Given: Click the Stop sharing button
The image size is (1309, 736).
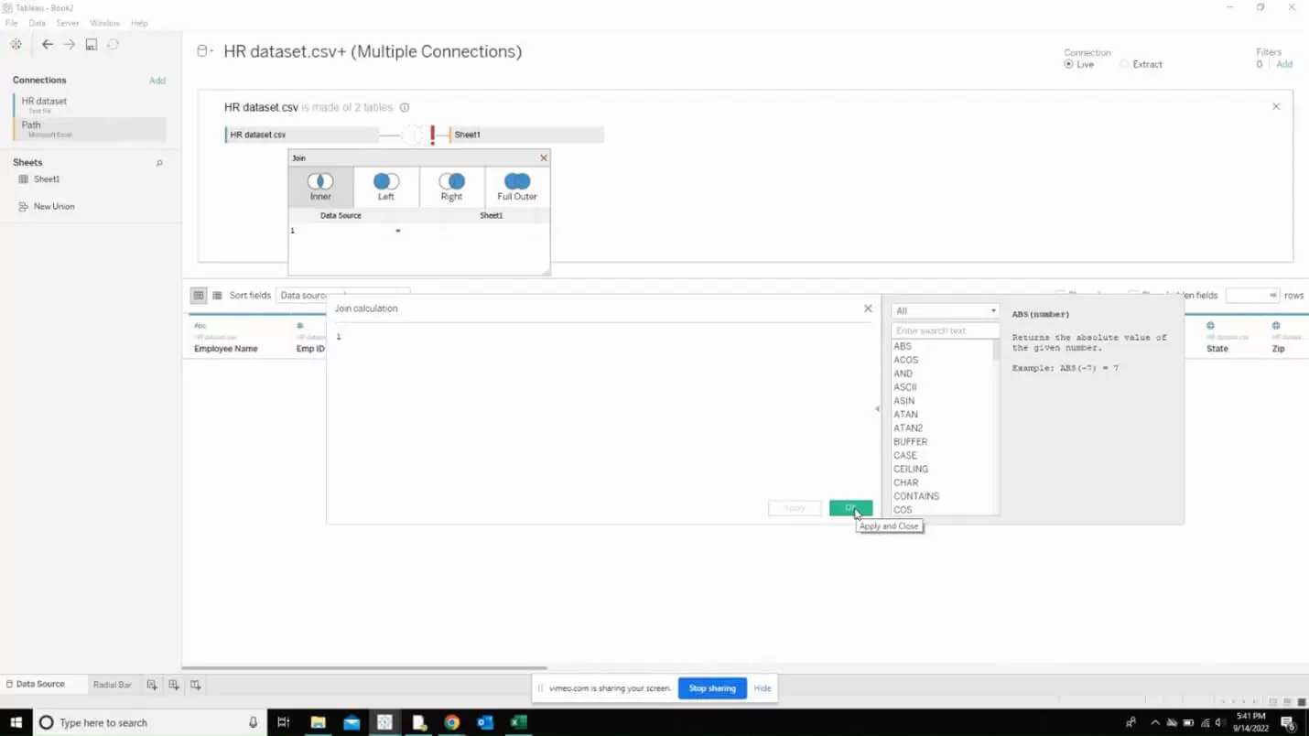Looking at the screenshot, I should click(x=712, y=688).
